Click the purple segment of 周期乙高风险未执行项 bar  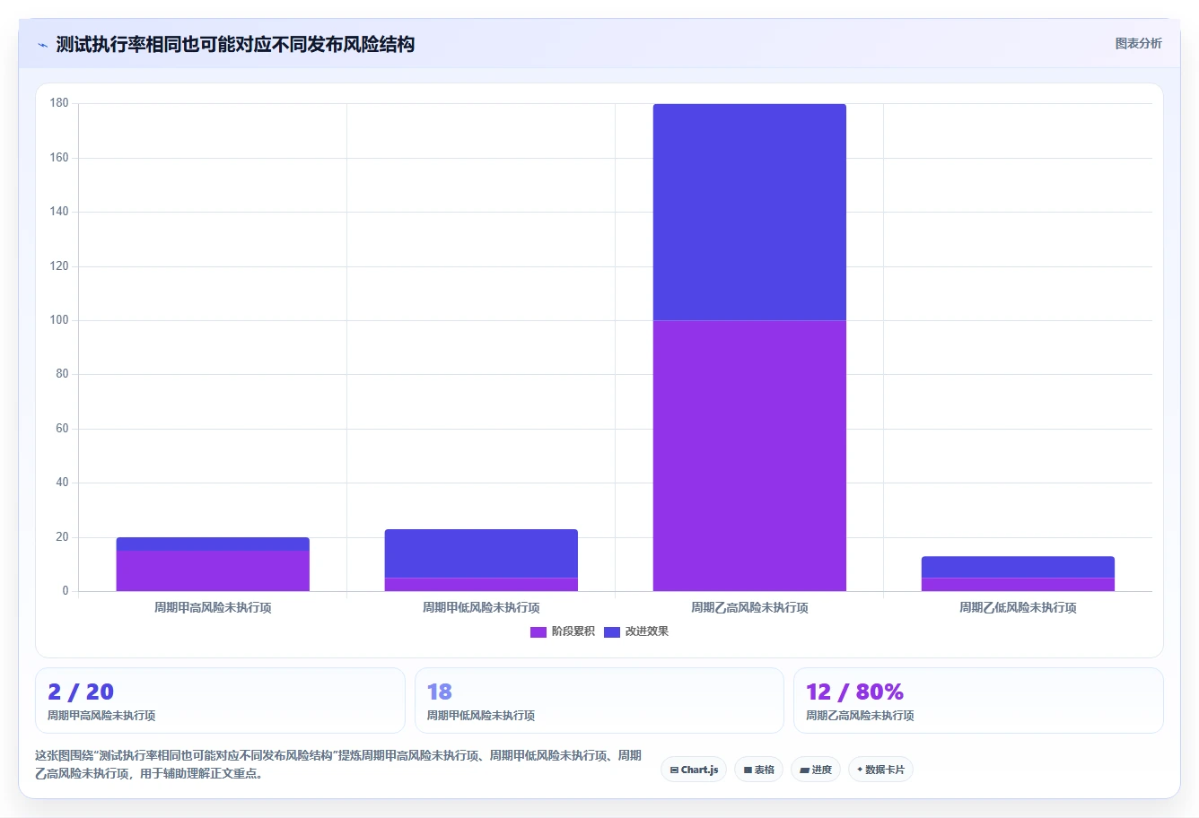749,456
